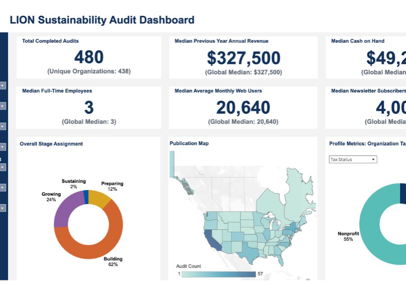Click the Global Median: 20,640 note
The width and height of the screenshot is (406, 284).
[243, 122]
